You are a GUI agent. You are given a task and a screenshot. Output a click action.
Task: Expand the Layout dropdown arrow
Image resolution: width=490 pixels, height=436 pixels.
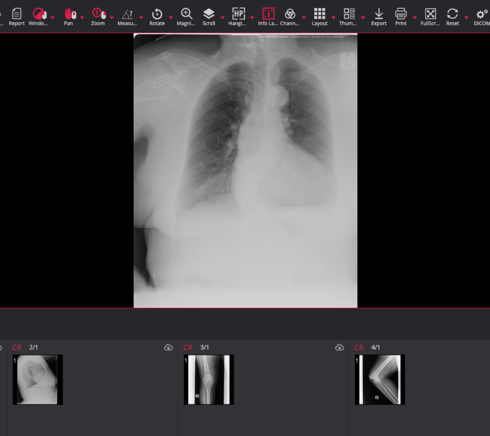[333, 18]
